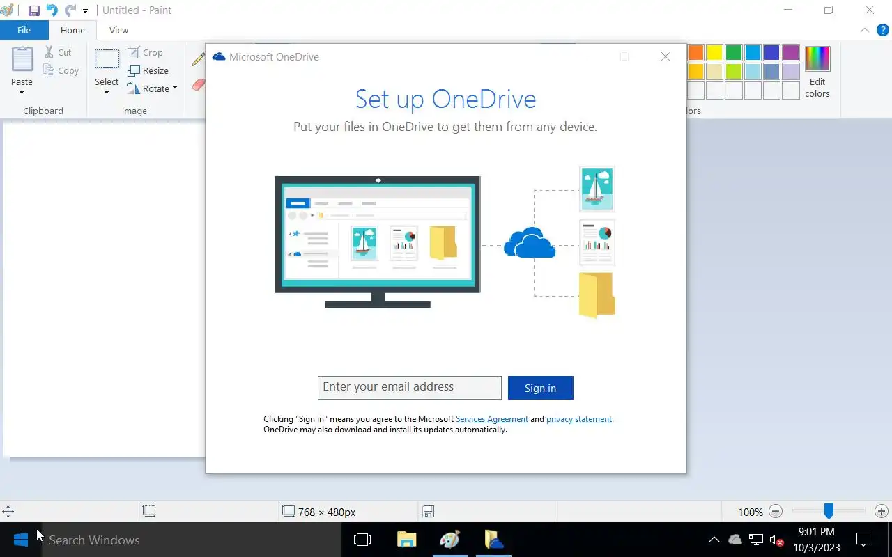Save the drawing with Quick Access Save icon
892x557 pixels.
click(33, 10)
